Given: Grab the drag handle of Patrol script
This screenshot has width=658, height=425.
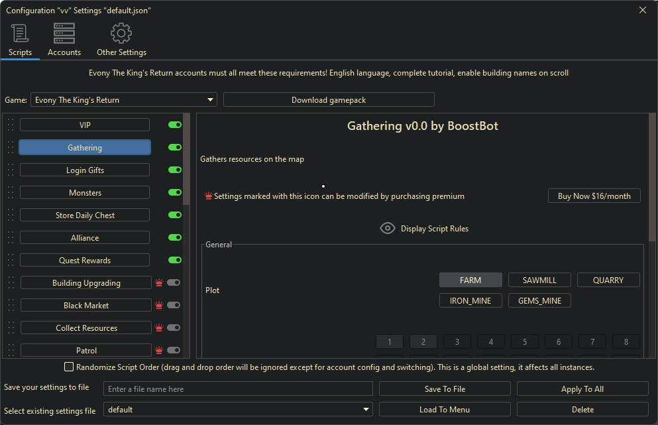Looking at the screenshot, I should point(11,350).
